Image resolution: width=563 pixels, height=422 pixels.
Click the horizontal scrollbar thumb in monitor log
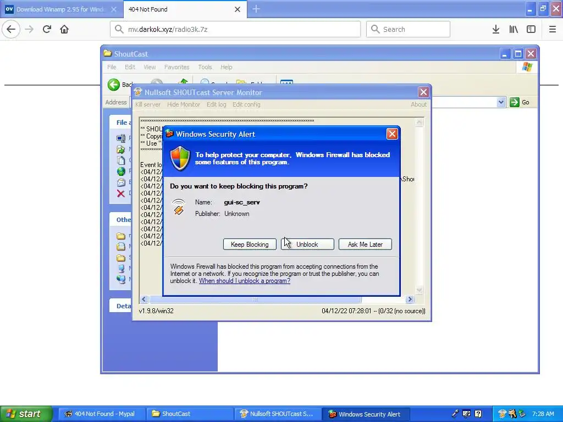click(x=255, y=299)
